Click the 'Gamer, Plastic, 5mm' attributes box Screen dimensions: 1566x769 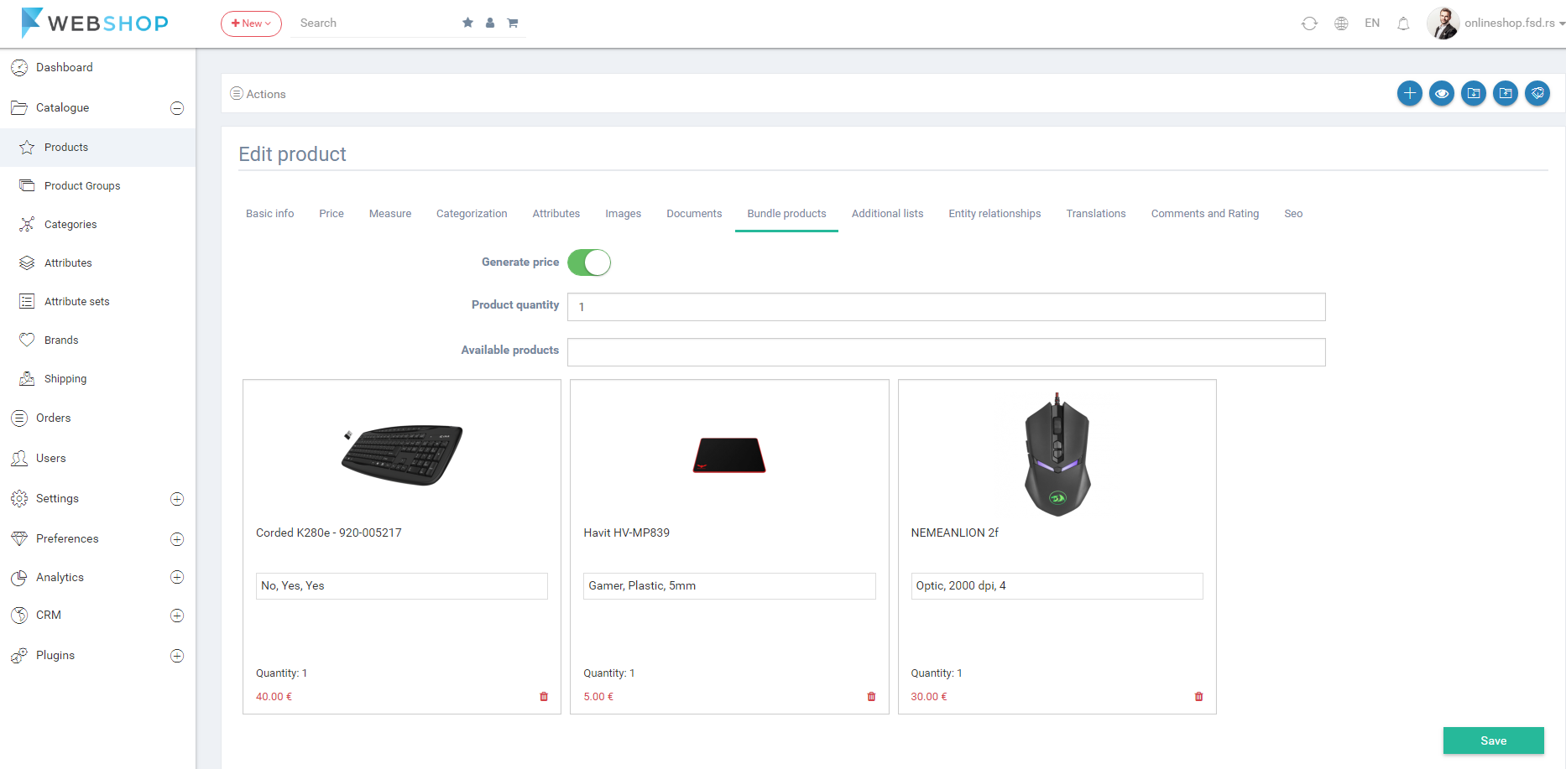click(x=729, y=586)
